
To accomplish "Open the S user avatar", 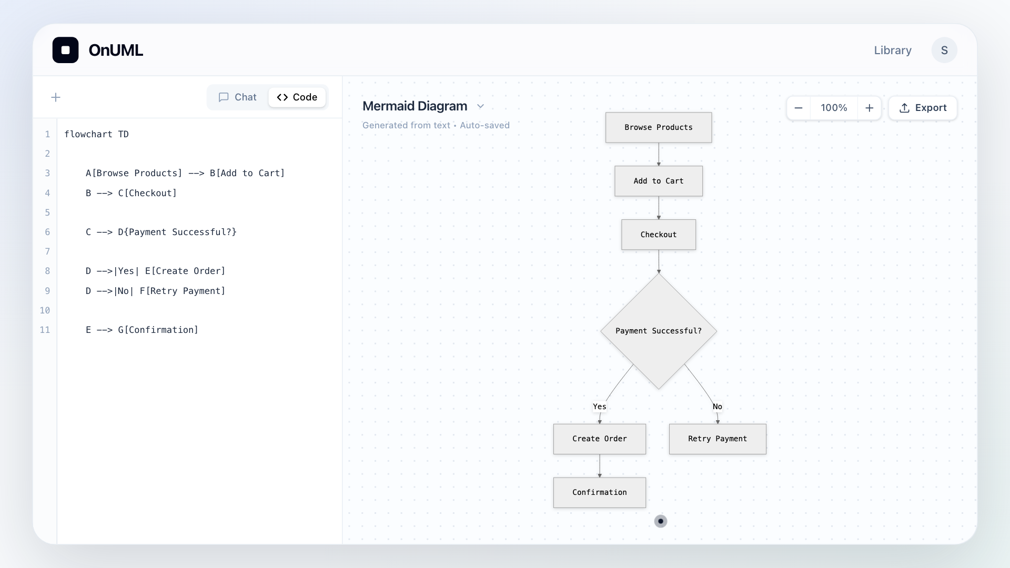I will tap(944, 50).
